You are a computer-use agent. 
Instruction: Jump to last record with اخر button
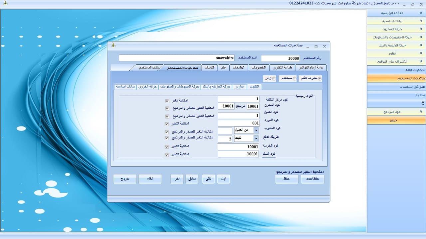[177, 179]
